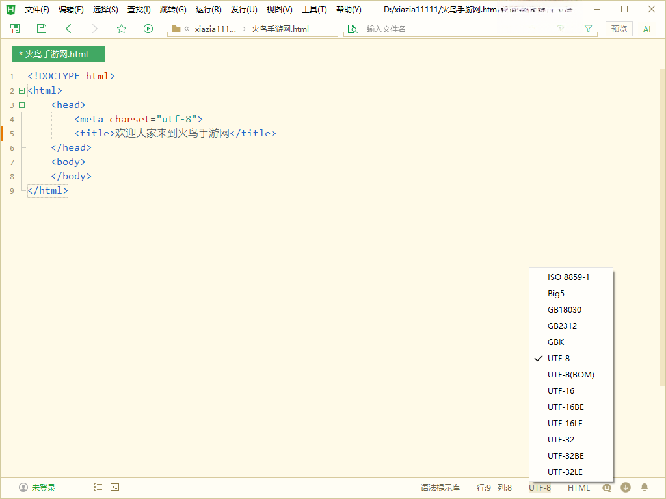Click the 行:9 列:8 cursor position
This screenshot has width=666, height=499.
pos(494,487)
